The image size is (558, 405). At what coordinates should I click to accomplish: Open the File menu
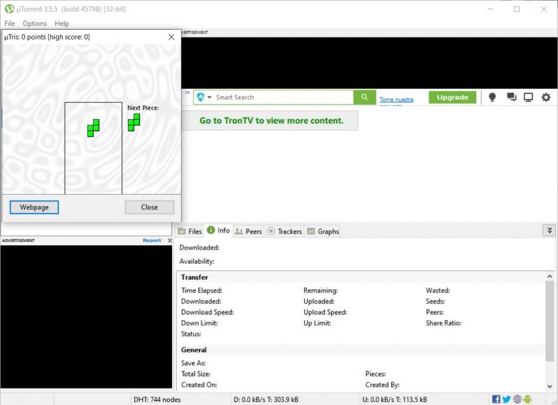9,23
